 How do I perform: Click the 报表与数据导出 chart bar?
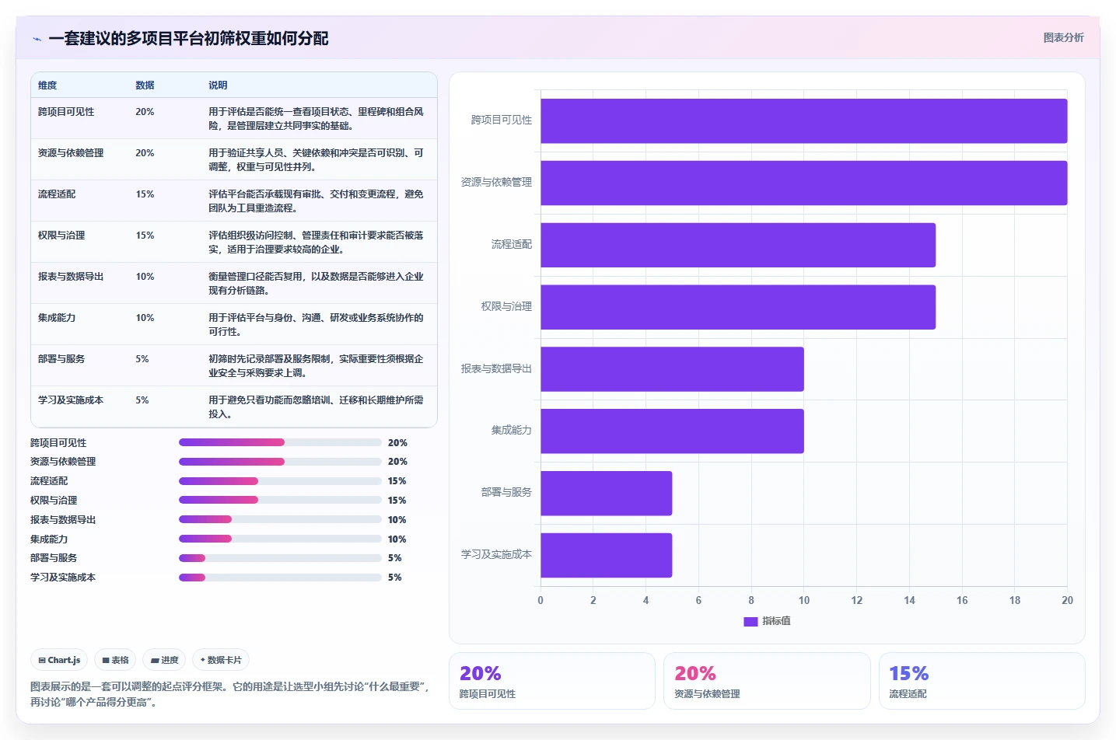(x=672, y=369)
